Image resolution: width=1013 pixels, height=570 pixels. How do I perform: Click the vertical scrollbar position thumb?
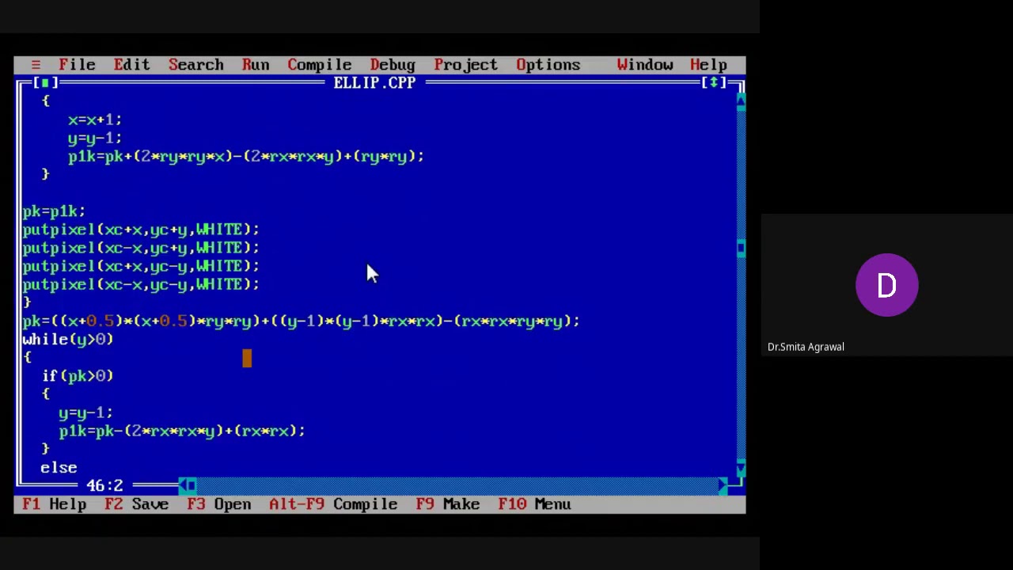coord(741,248)
